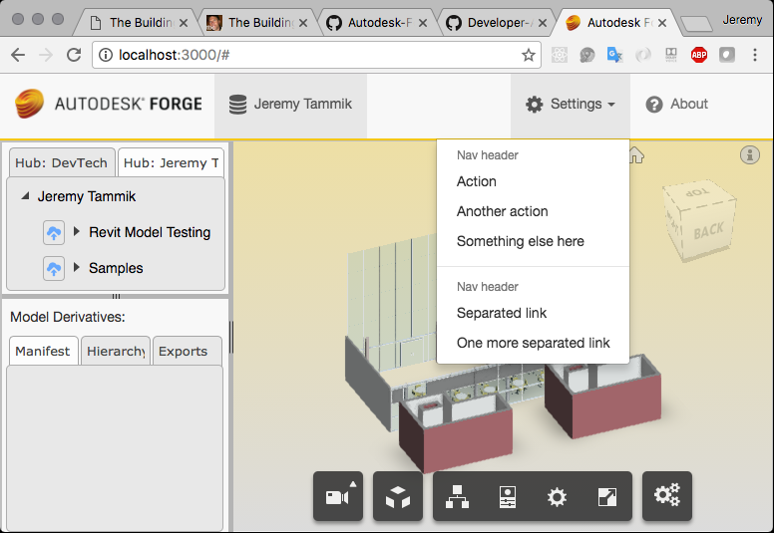Click the BACK face of the view cube

coord(708,230)
